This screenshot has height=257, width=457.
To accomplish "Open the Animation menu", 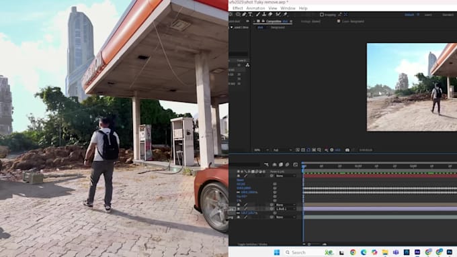I will (x=255, y=8).
